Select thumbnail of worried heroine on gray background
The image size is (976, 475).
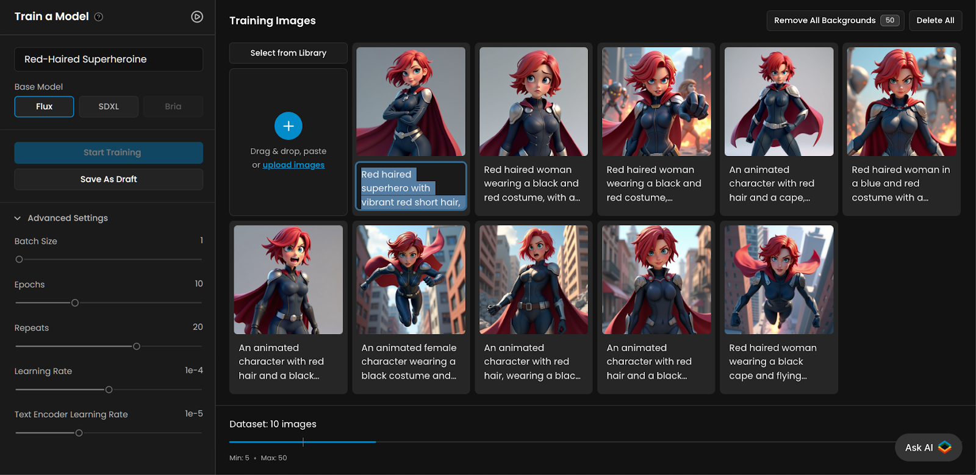[x=534, y=102]
